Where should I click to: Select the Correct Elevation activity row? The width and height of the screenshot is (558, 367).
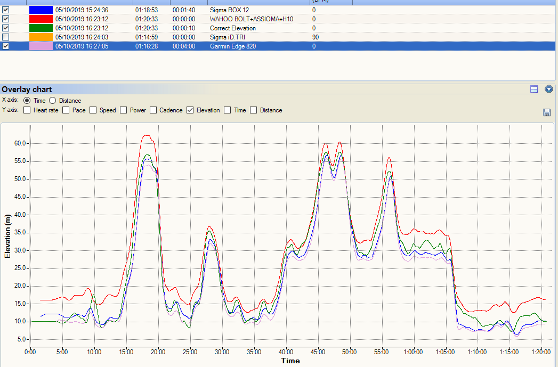(233, 28)
